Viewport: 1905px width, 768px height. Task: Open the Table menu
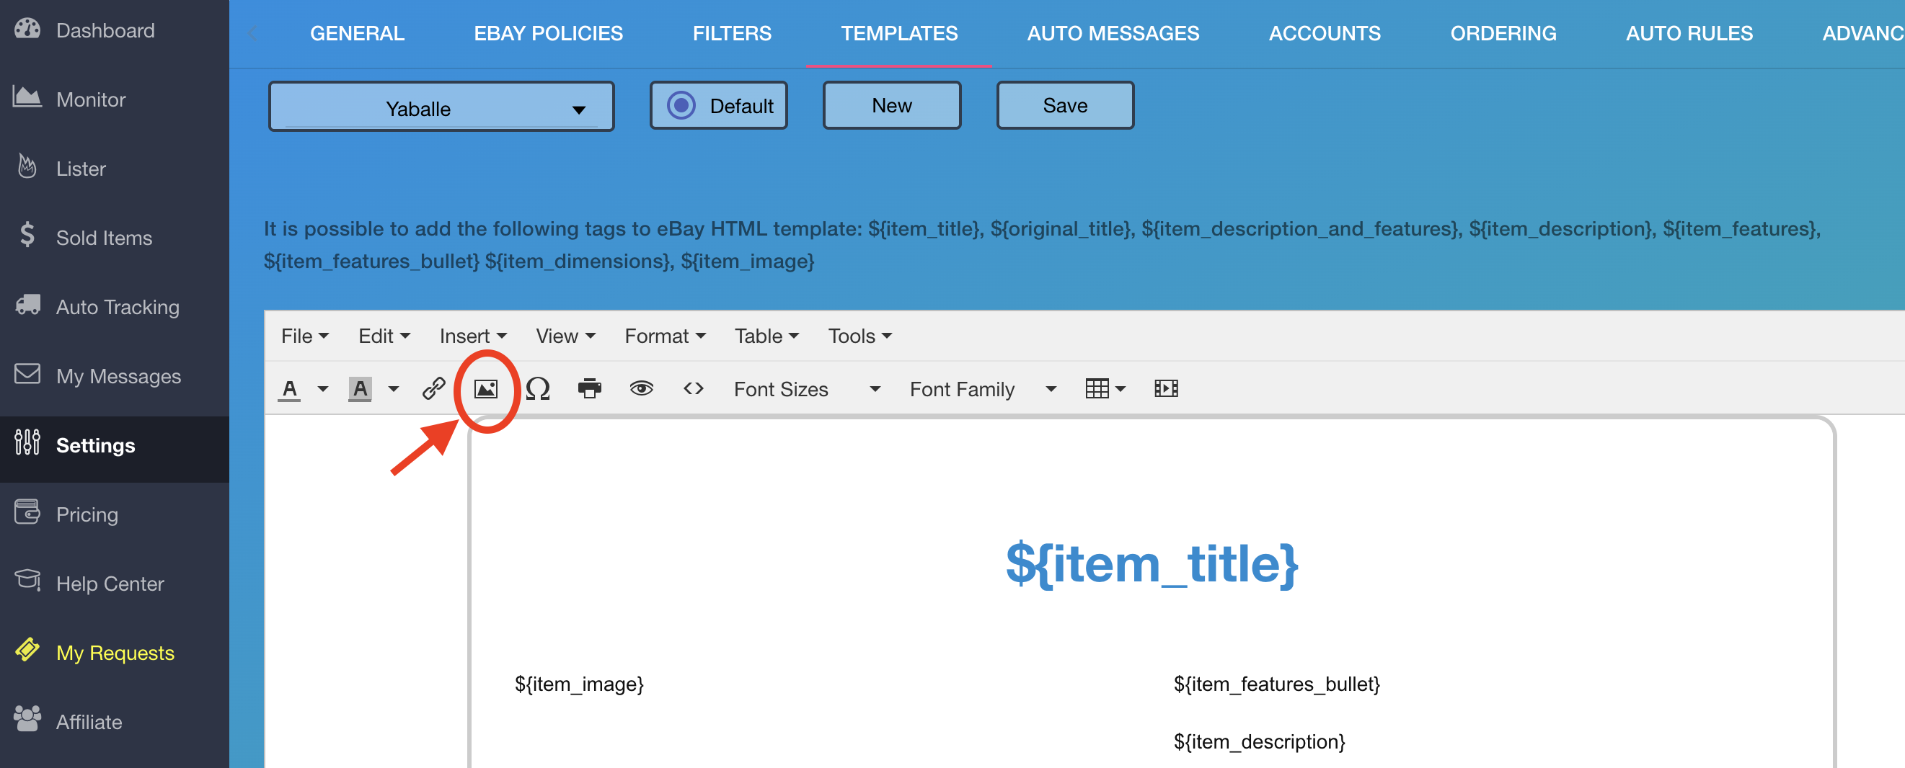[766, 336]
